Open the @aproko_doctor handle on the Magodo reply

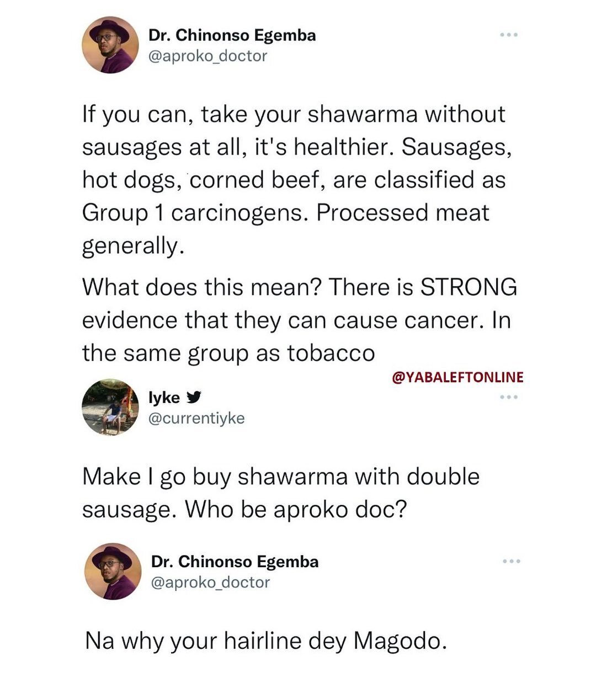click(x=210, y=582)
